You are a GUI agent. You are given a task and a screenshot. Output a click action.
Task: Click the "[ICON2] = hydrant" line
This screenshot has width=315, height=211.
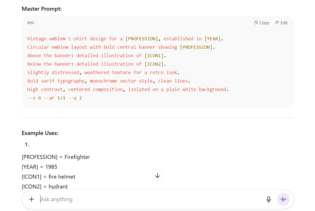[x=45, y=186]
